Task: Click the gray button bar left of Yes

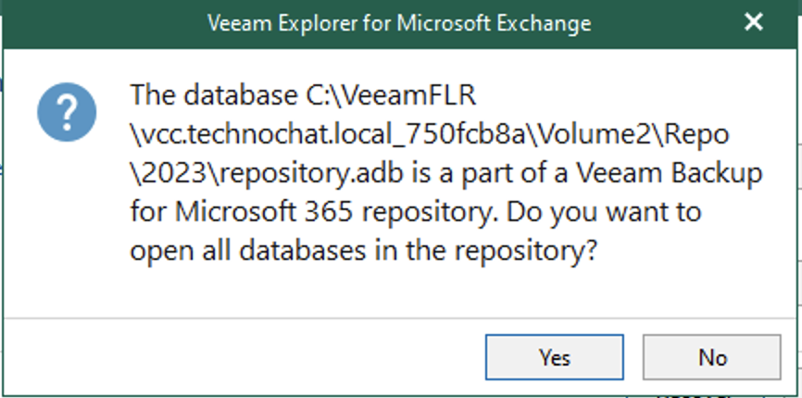Action: (x=241, y=357)
